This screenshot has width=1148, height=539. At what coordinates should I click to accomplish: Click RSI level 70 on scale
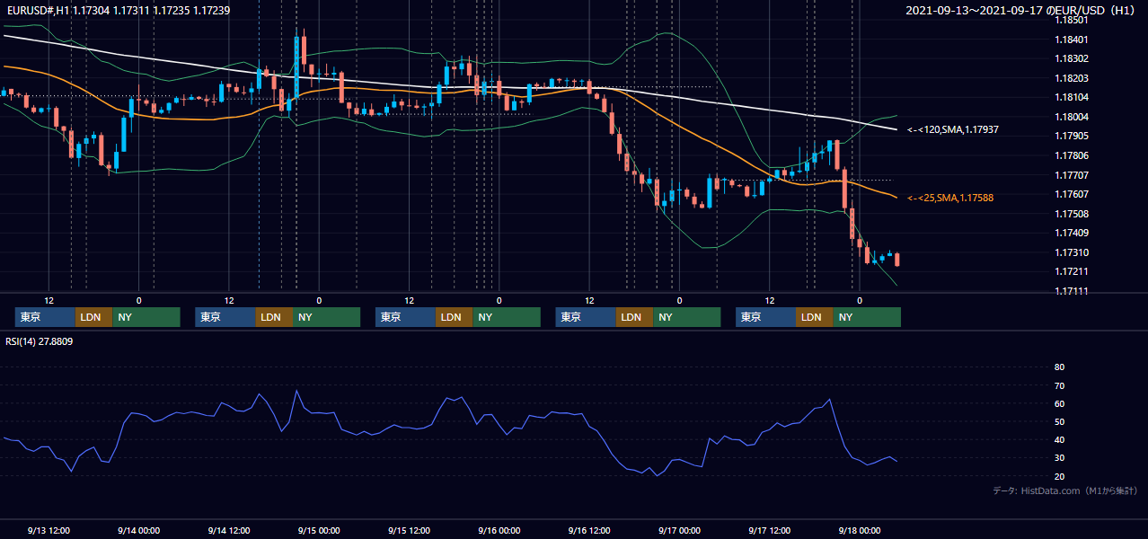[1059, 385]
